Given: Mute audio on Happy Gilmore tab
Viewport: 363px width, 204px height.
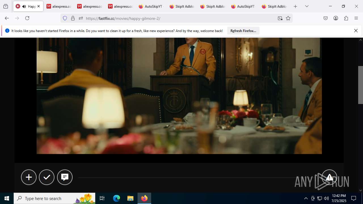Looking at the screenshot, I should [x=24, y=6].
